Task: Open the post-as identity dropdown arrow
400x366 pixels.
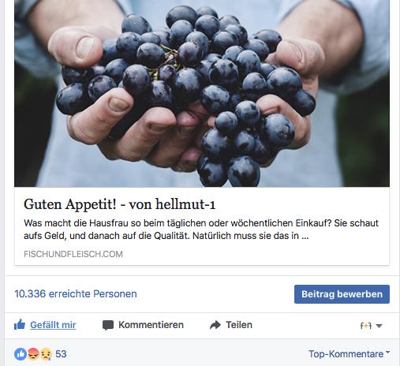Action: tap(379, 326)
